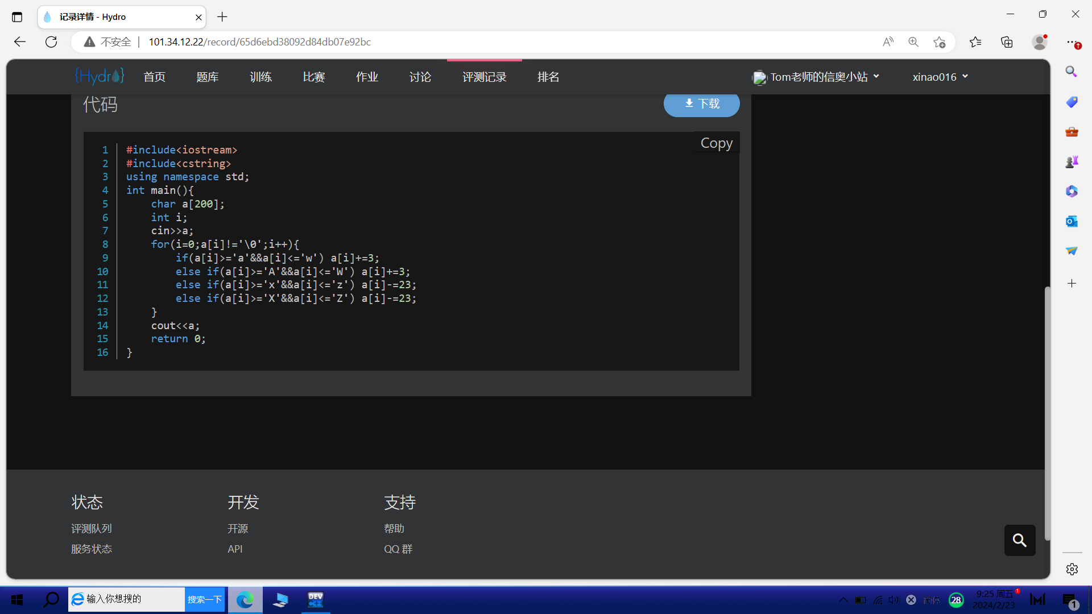Click the browser refresh icon
The image size is (1092, 614).
[x=51, y=42]
